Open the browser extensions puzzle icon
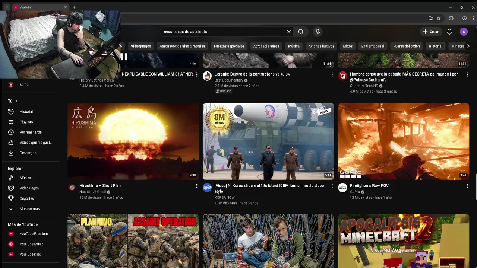 pyautogui.click(x=451, y=18)
